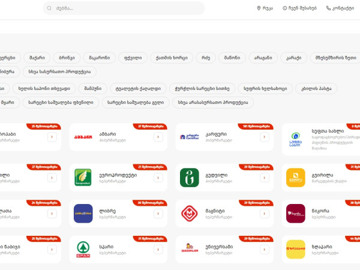Click the ზღაპარი store name
The height and width of the screenshot is (270, 360).
pos(322,247)
